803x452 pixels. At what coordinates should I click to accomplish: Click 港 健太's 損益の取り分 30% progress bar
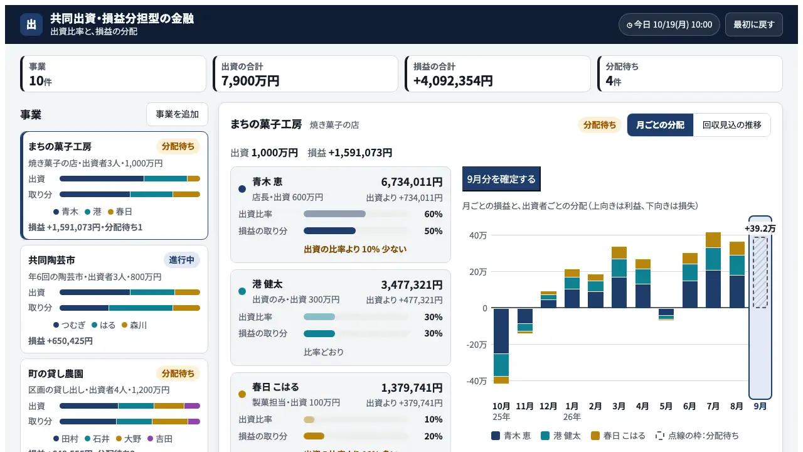pos(356,333)
